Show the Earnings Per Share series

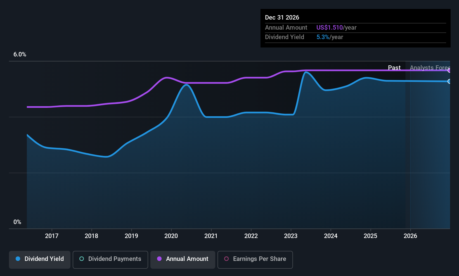click(255, 260)
